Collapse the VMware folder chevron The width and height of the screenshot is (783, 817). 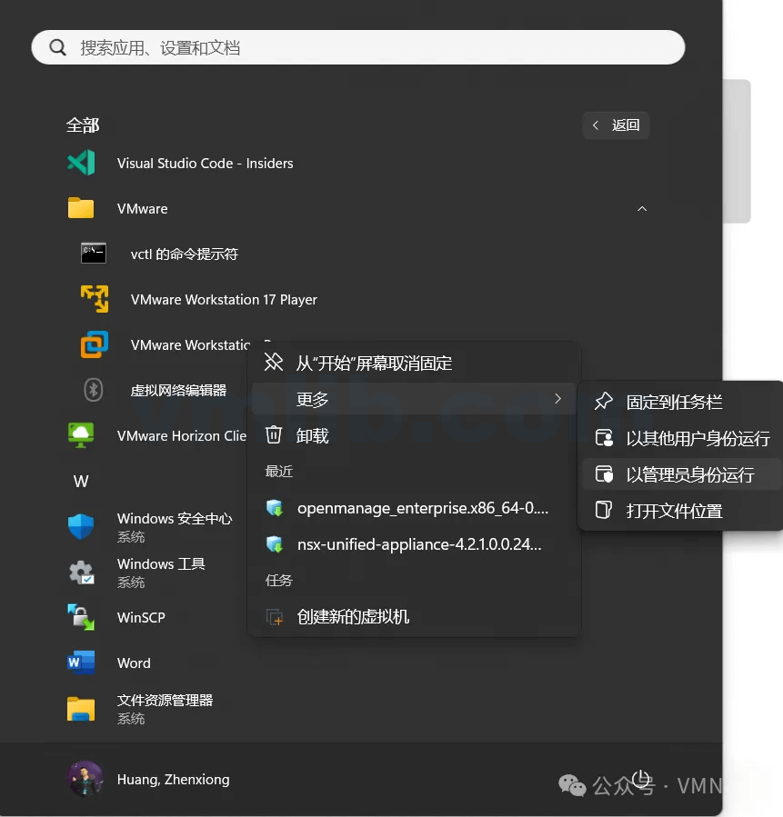pyautogui.click(x=642, y=209)
